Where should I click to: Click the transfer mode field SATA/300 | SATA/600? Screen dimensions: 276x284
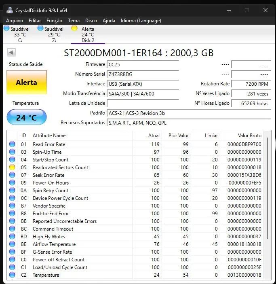pos(143,93)
